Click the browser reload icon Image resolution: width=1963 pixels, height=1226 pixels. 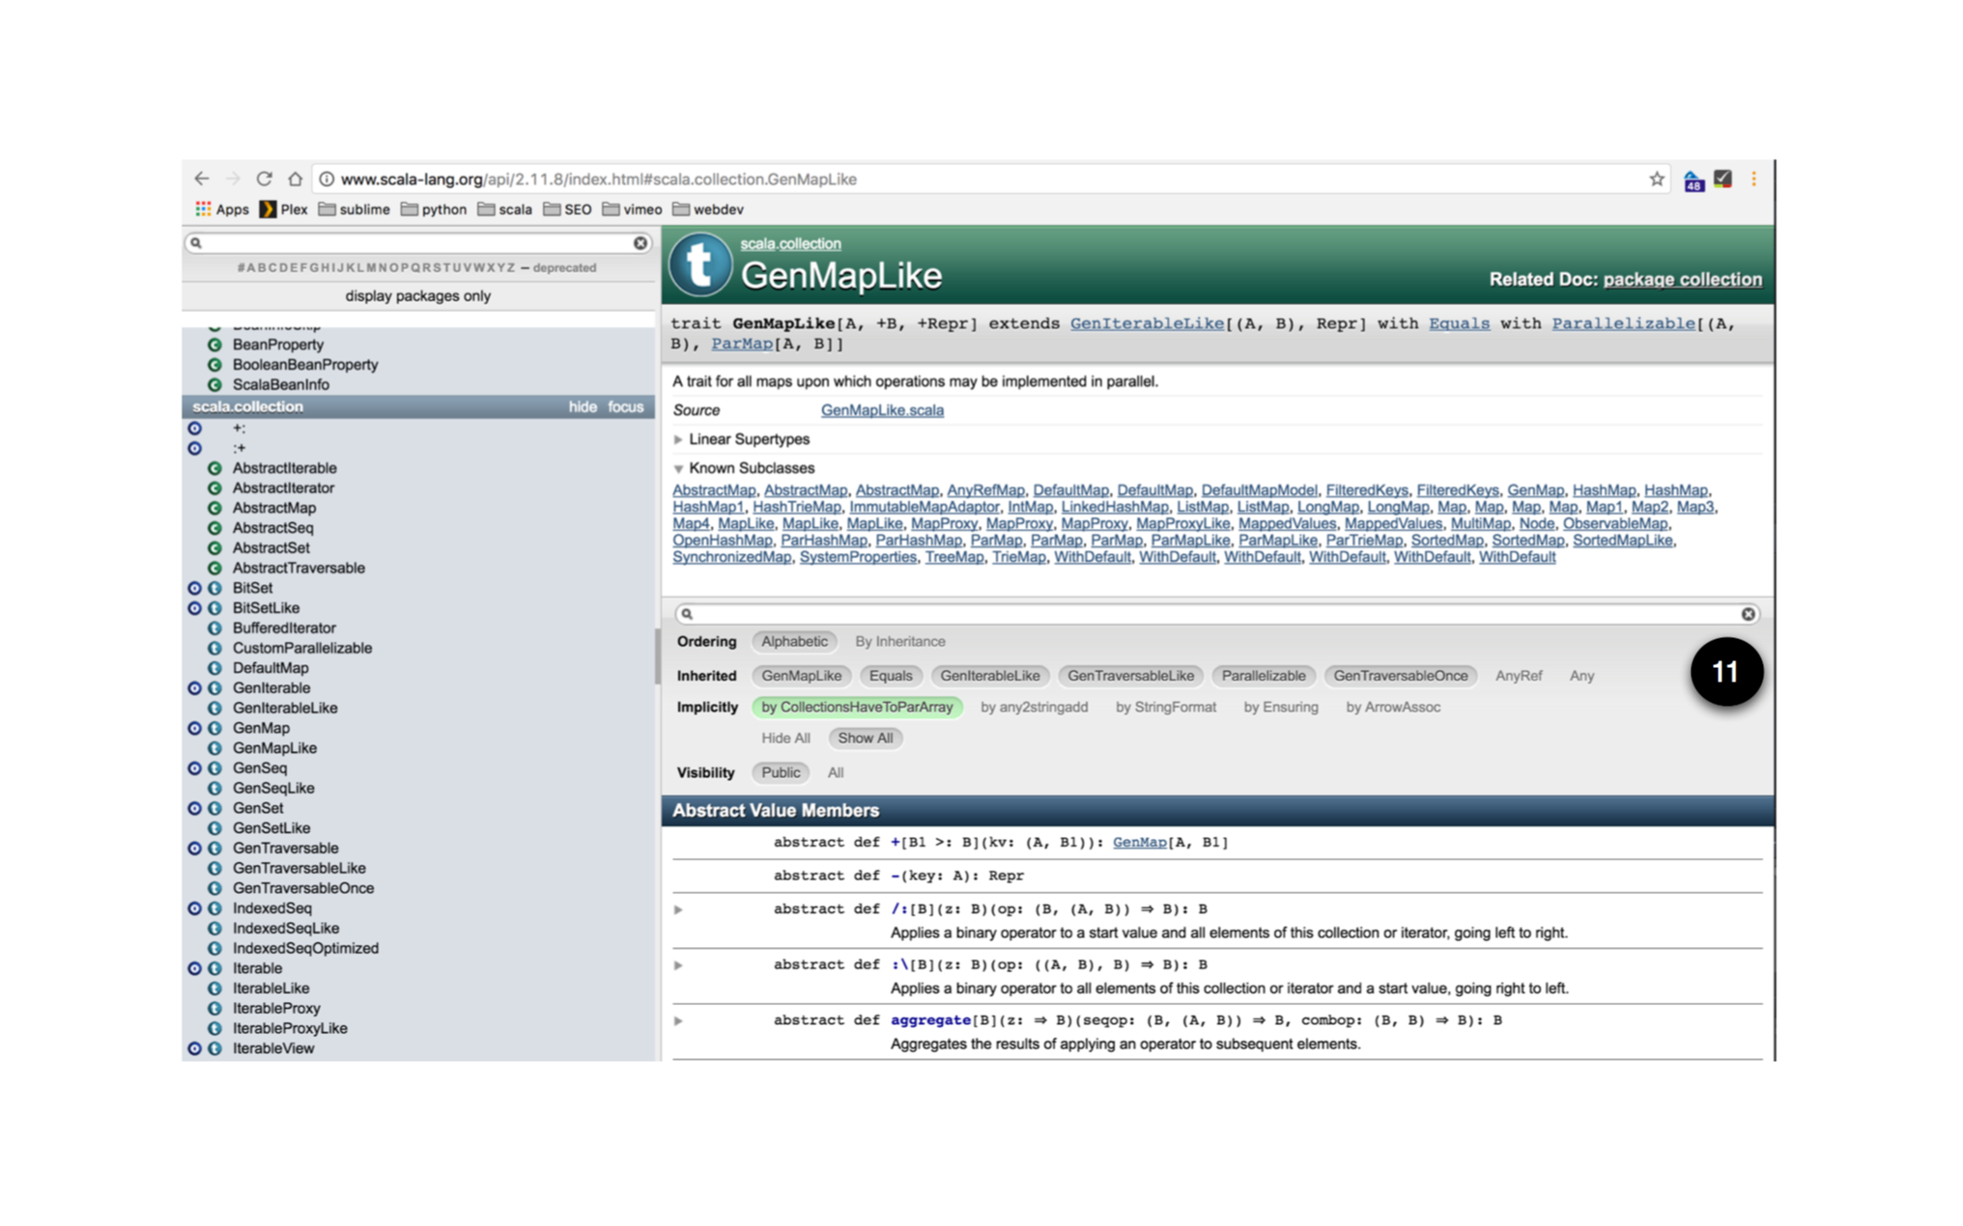click(264, 179)
